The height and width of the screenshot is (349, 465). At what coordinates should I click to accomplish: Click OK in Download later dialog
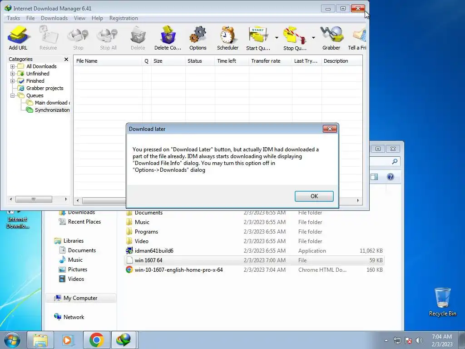314,196
